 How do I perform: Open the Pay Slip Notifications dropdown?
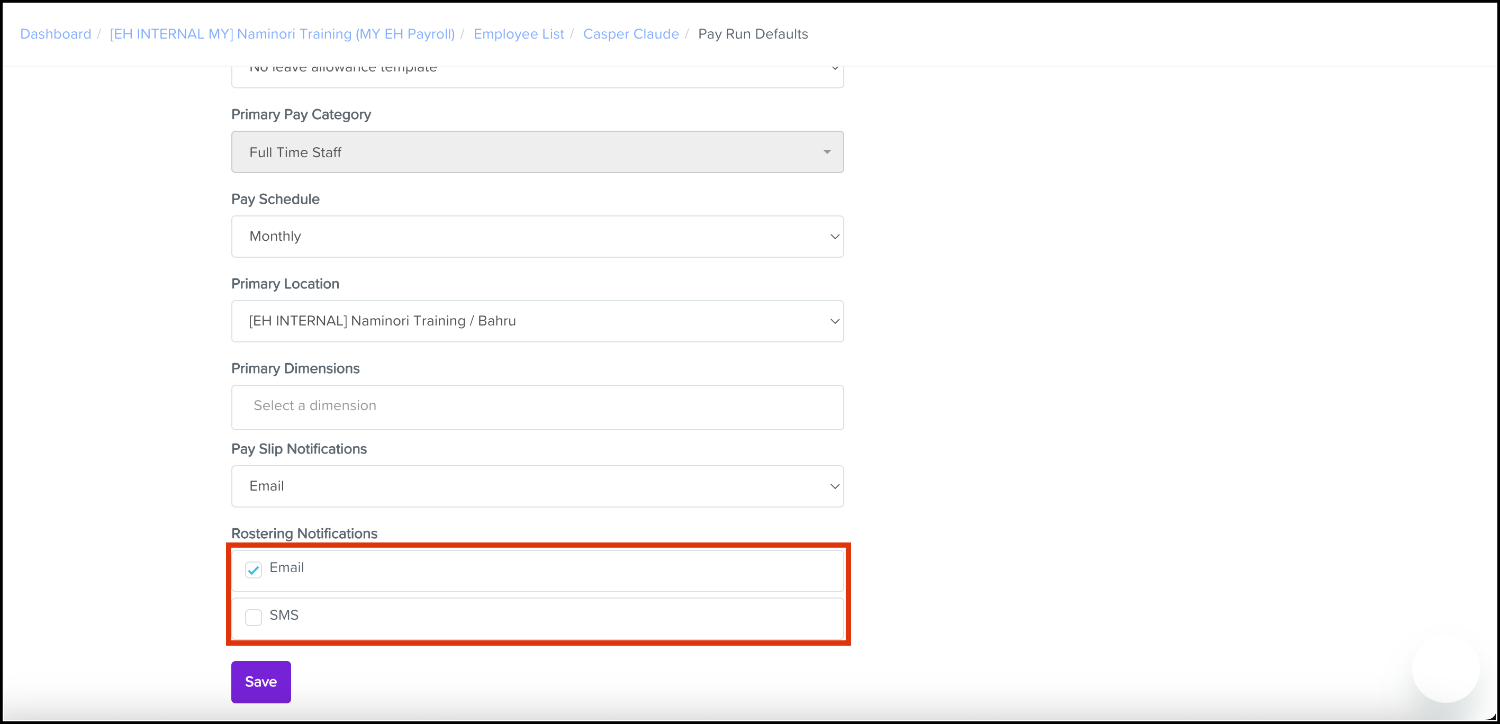click(x=536, y=486)
